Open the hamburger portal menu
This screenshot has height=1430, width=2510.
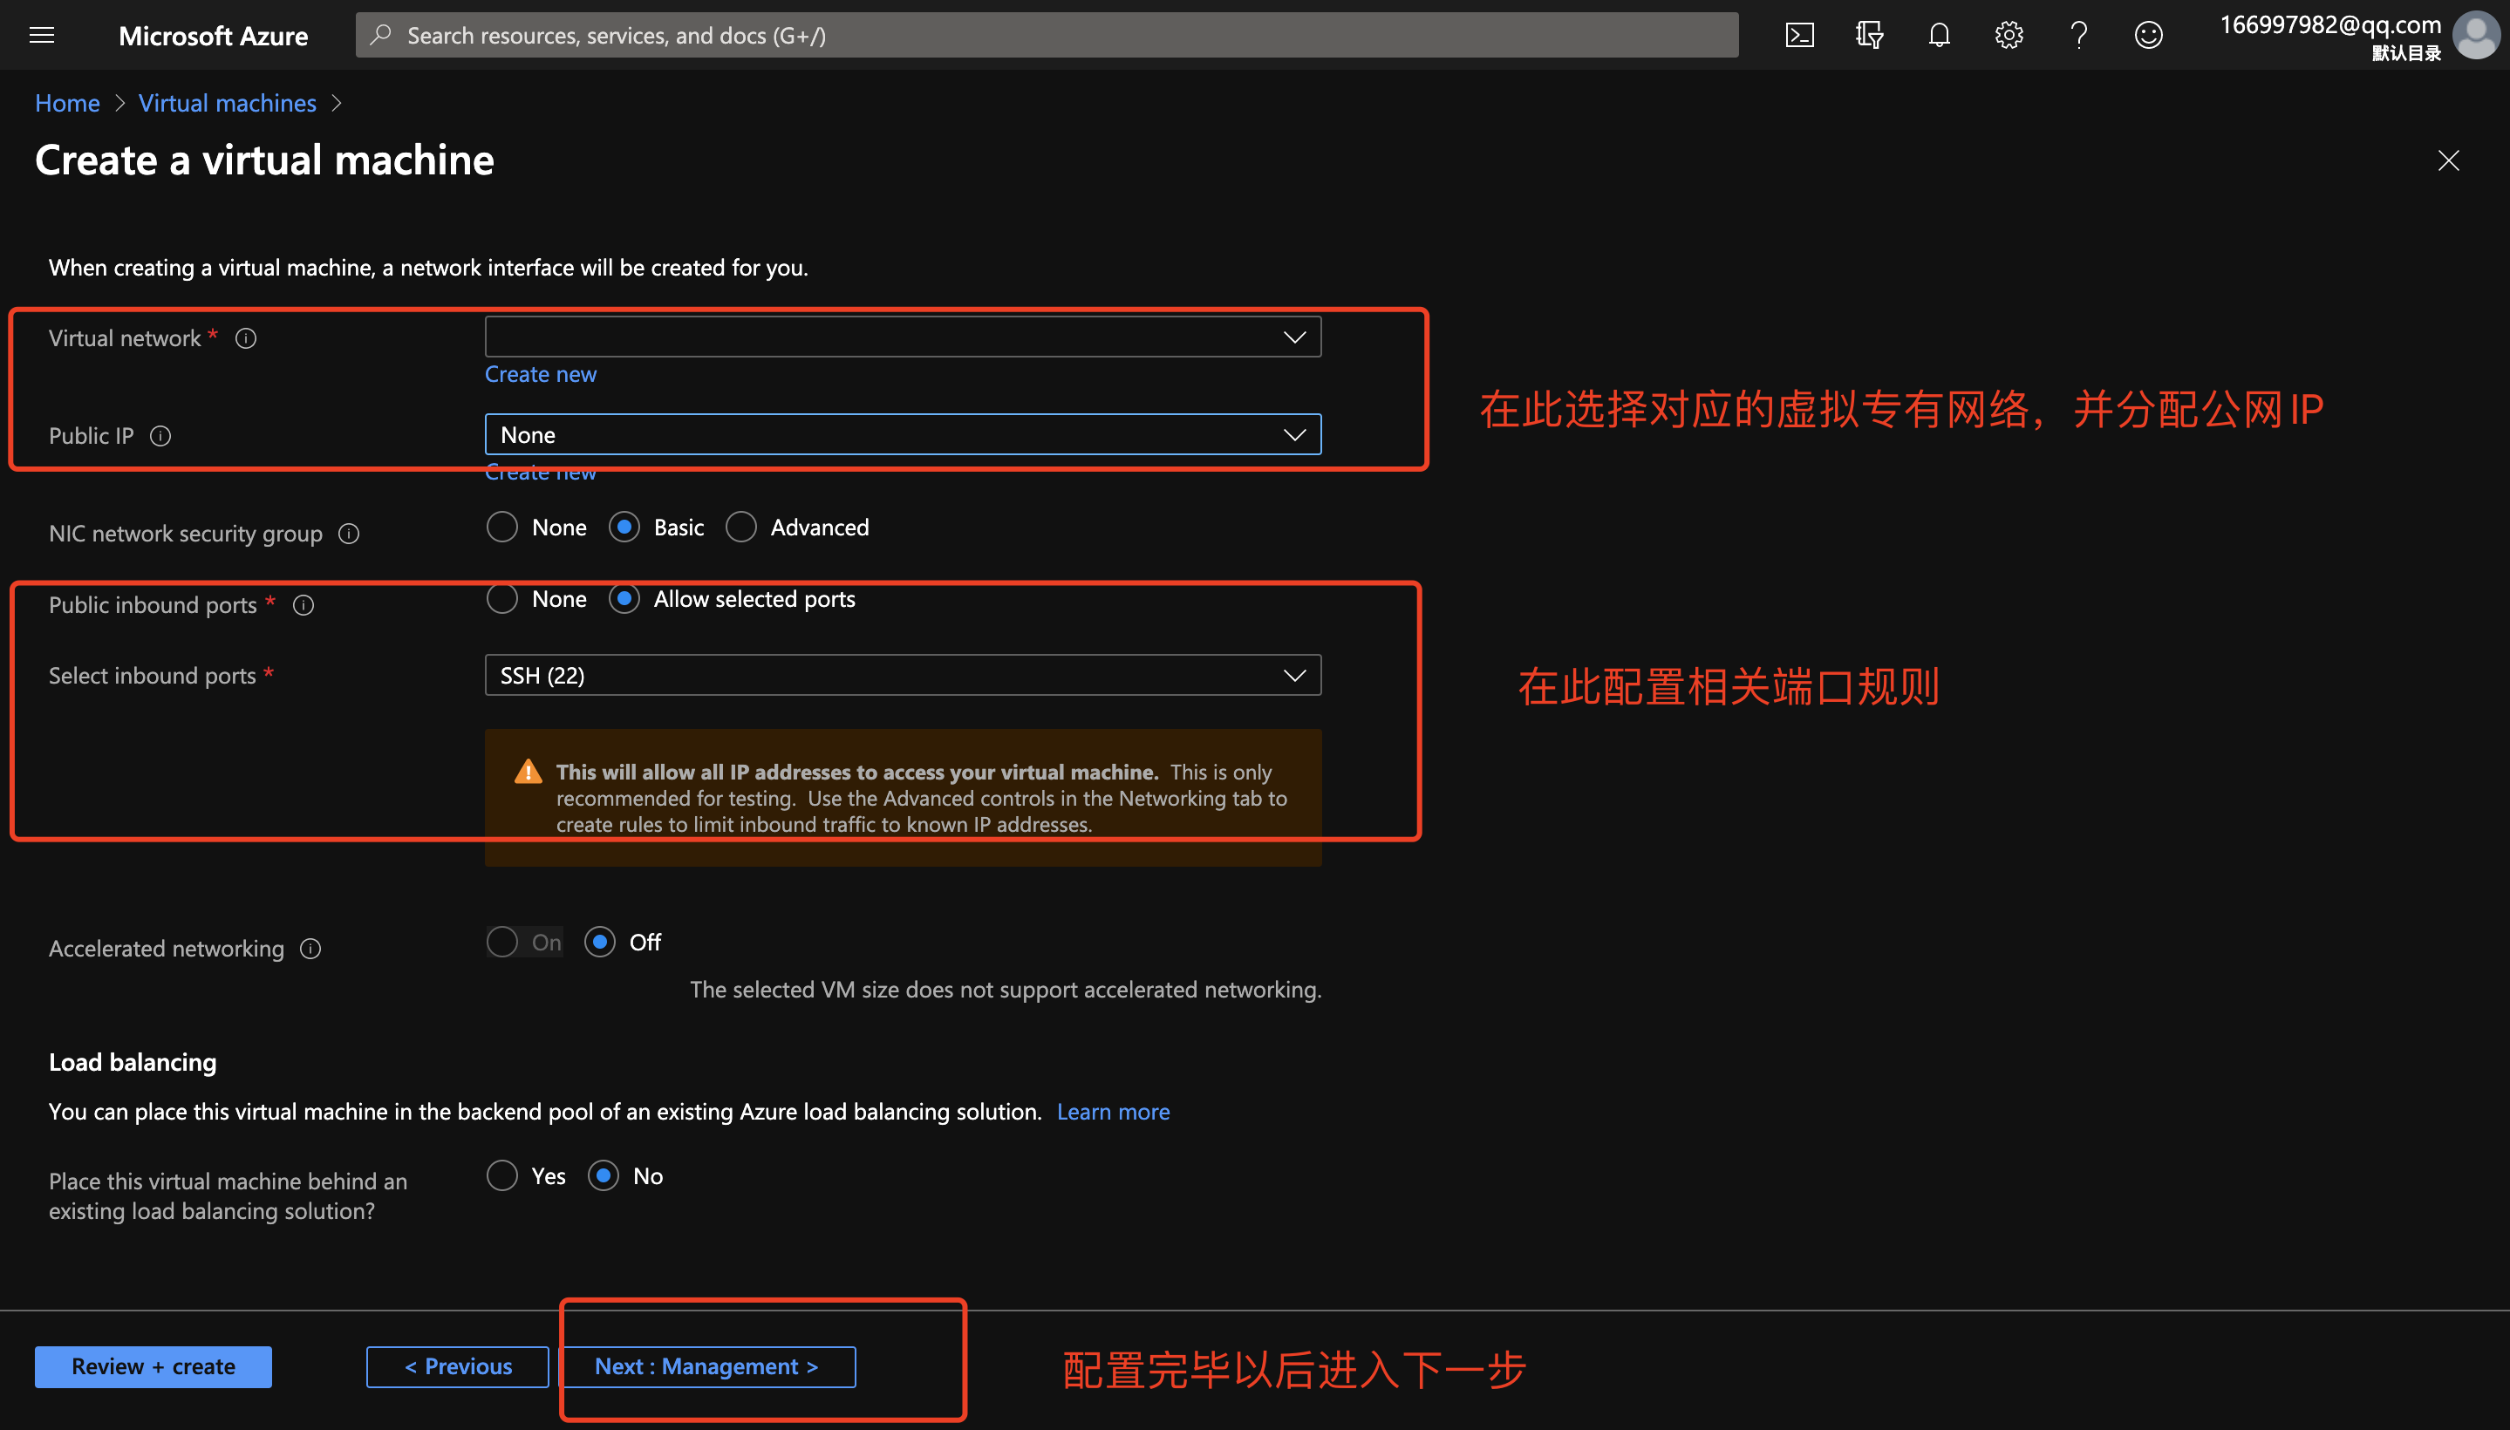tap(41, 36)
